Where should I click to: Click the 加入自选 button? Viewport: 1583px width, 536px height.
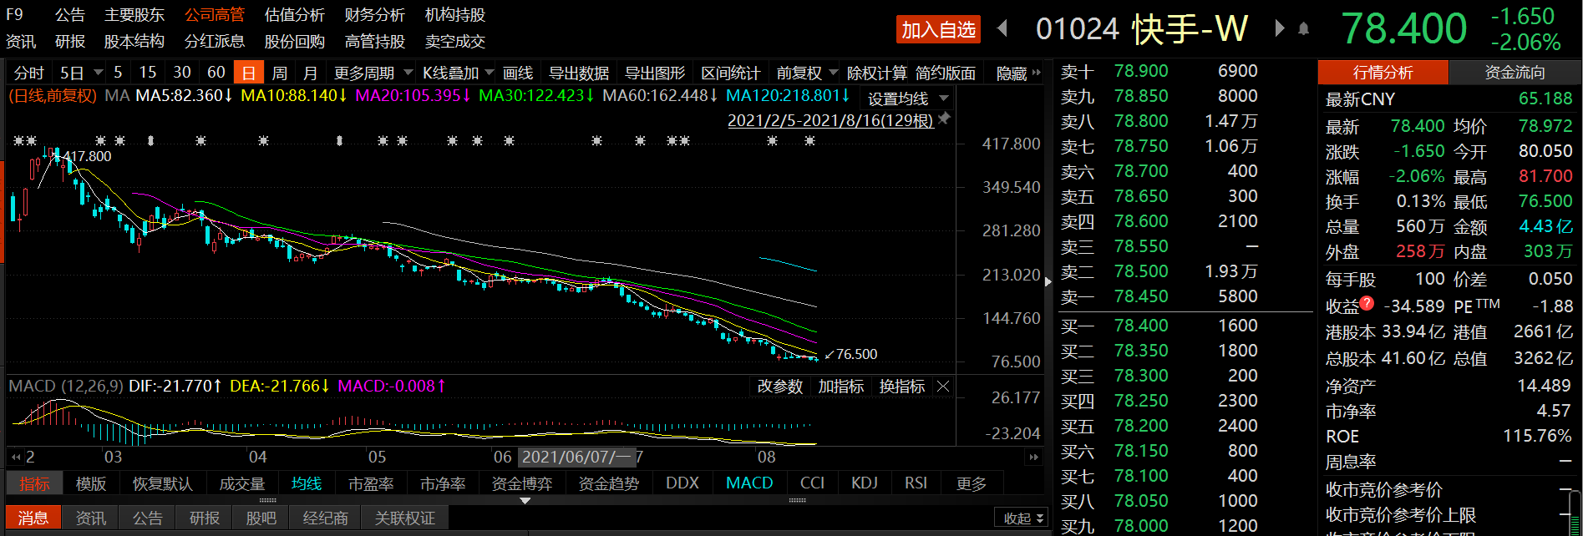point(938,29)
